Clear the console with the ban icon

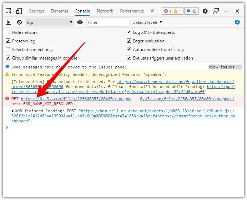click(19, 22)
